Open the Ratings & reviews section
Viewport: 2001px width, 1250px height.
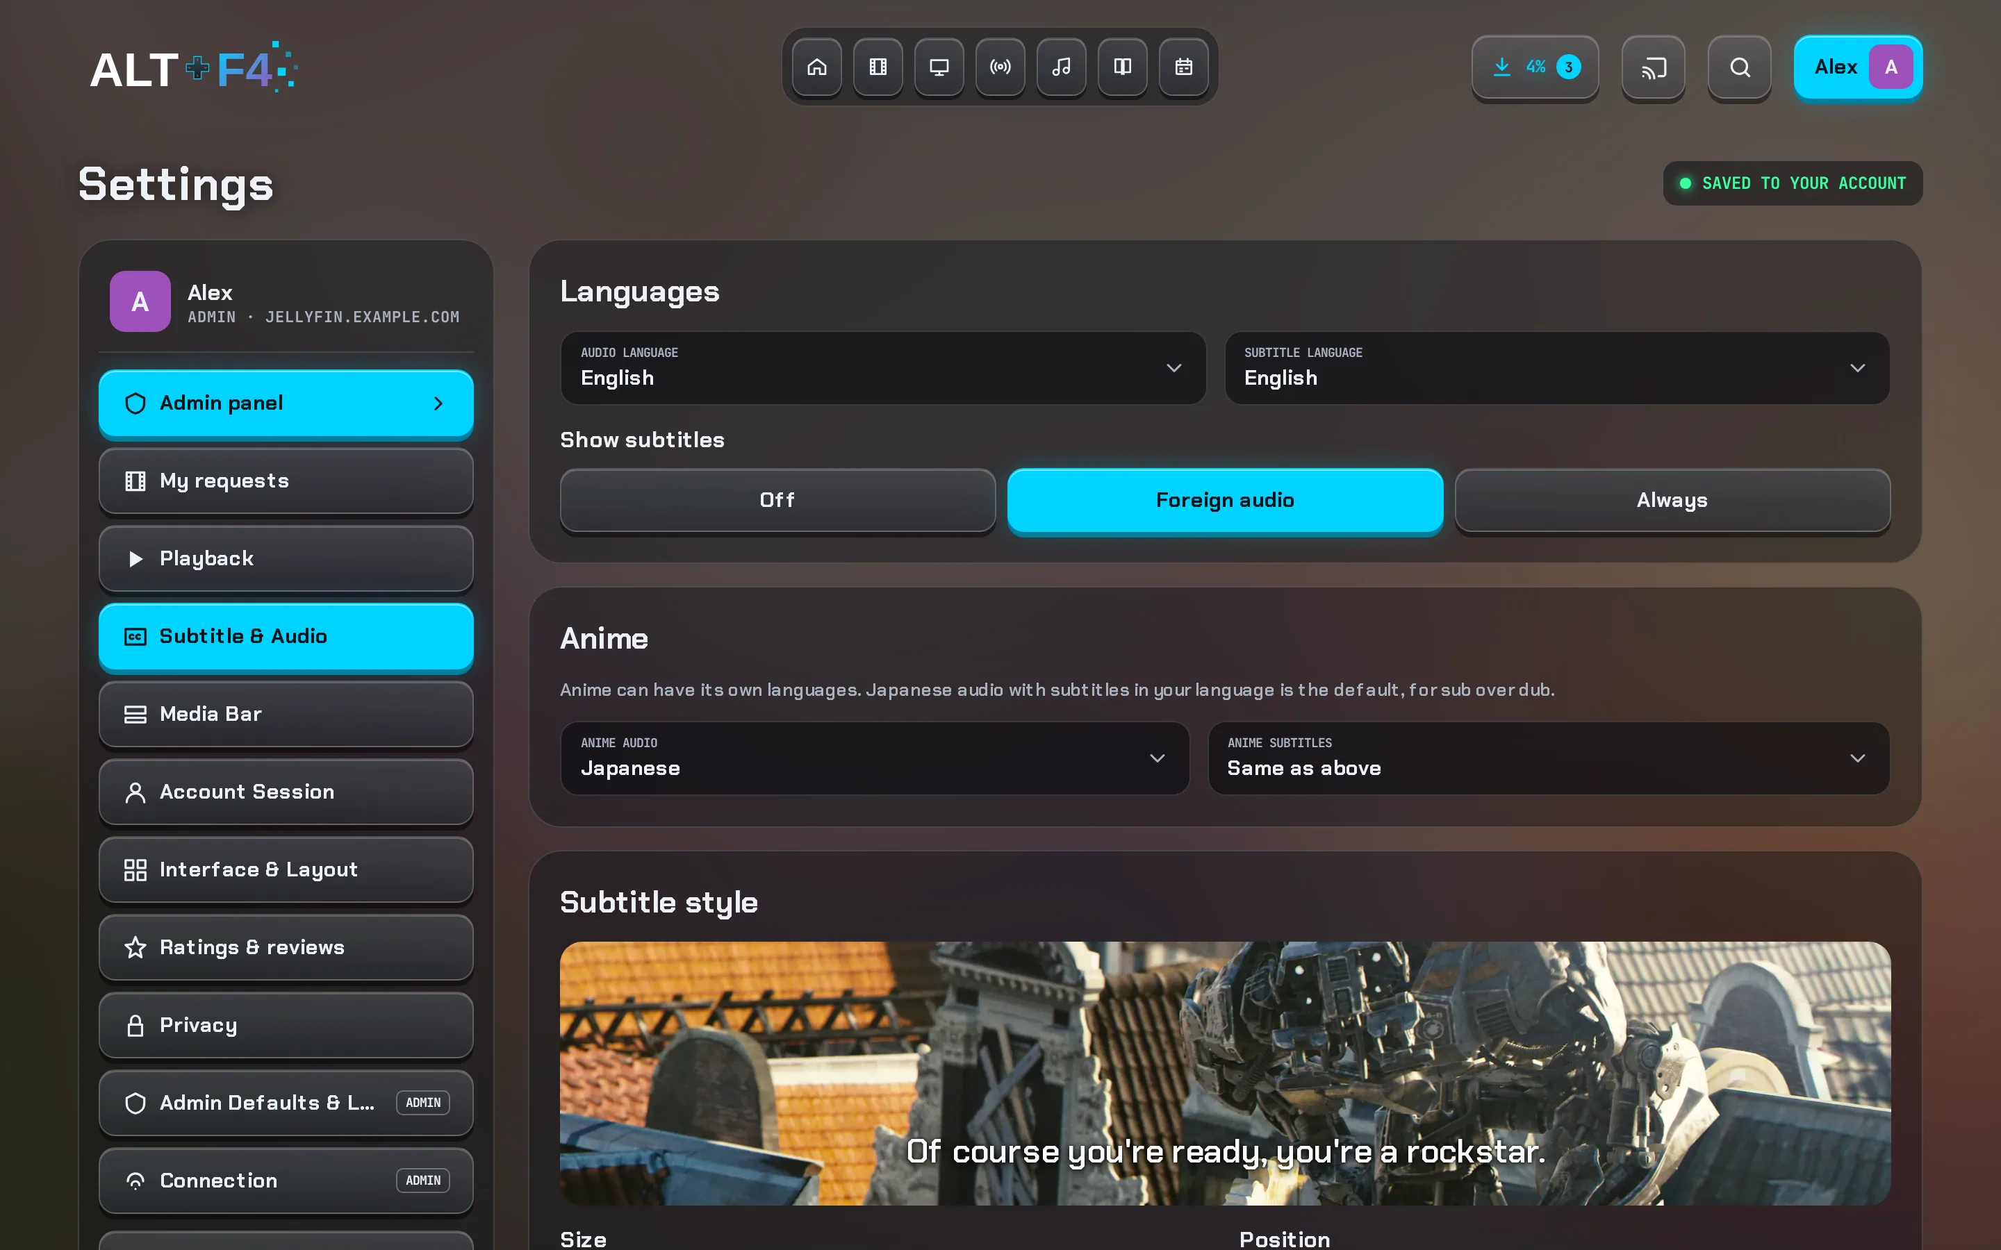[x=286, y=947]
